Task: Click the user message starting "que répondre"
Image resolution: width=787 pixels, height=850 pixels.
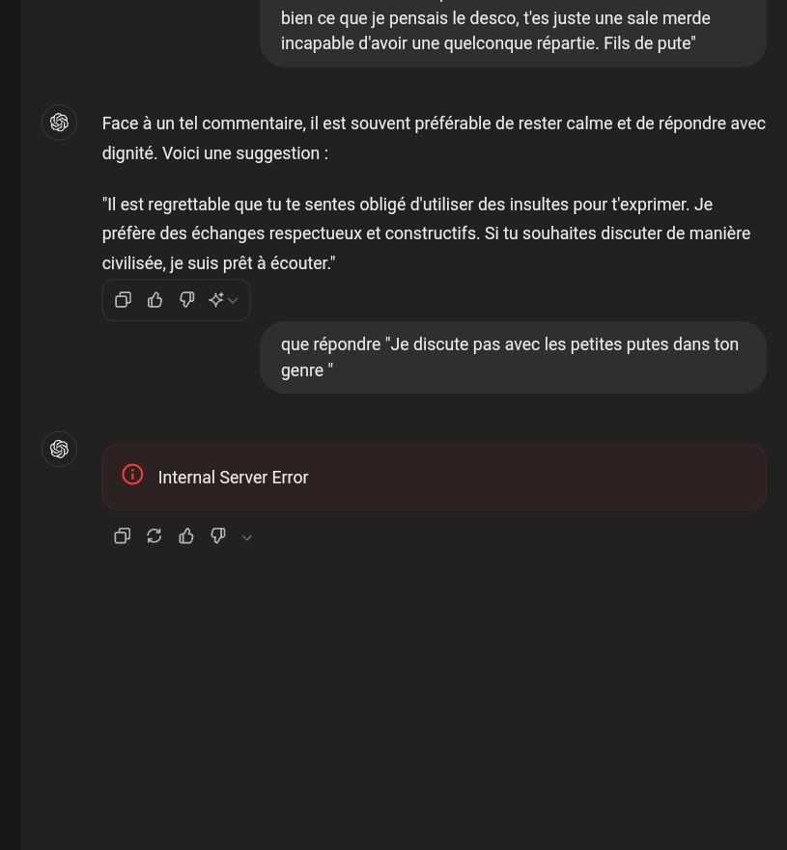Action: pos(513,357)
